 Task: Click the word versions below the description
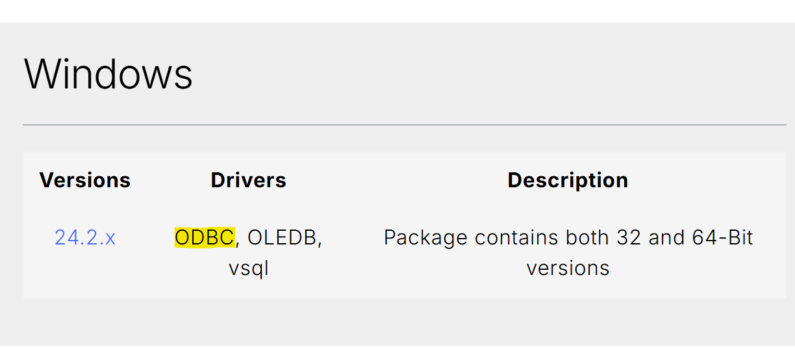(568, 269)
